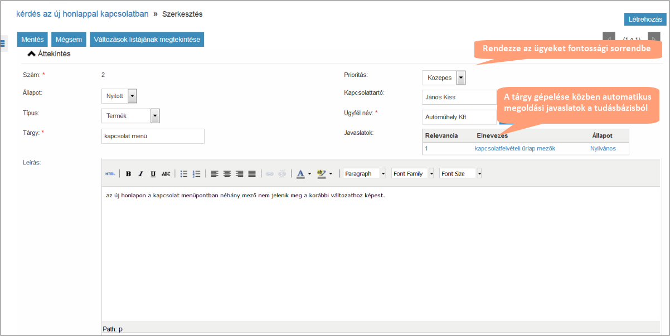This screenshot has width=670, height=336.
Task: Justify the text with full alignment
Action: (251, 174)
